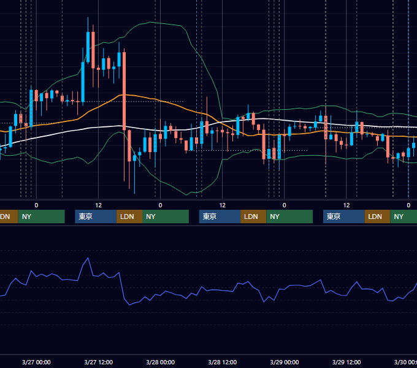The image size is (417, 368).
Task: Select the LDN session block following the 3/28 東京 block
Action: [x=253, y=217]
